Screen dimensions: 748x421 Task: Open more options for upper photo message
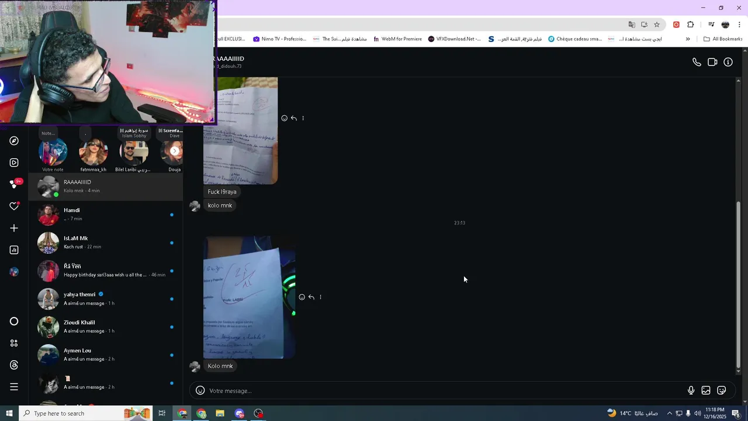(x=303, y=118)
